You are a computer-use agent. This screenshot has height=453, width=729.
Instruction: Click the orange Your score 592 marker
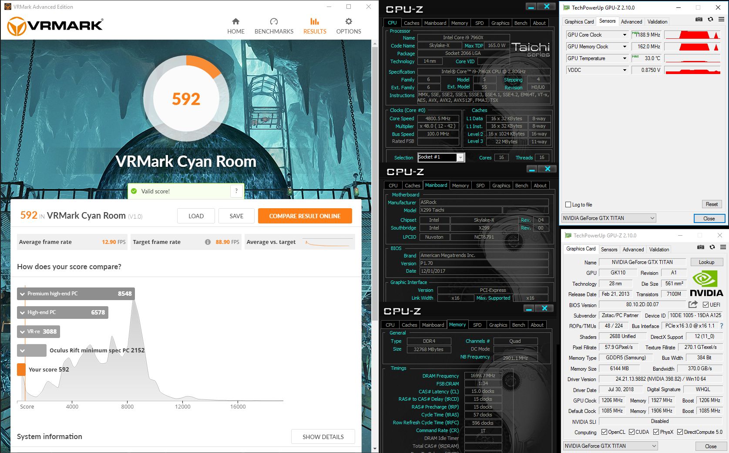pyautogui.click(x=21, y=369)
